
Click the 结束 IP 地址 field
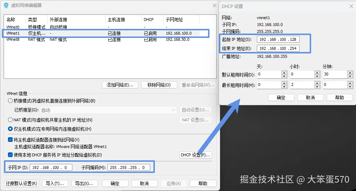click(x=278, y=48)
